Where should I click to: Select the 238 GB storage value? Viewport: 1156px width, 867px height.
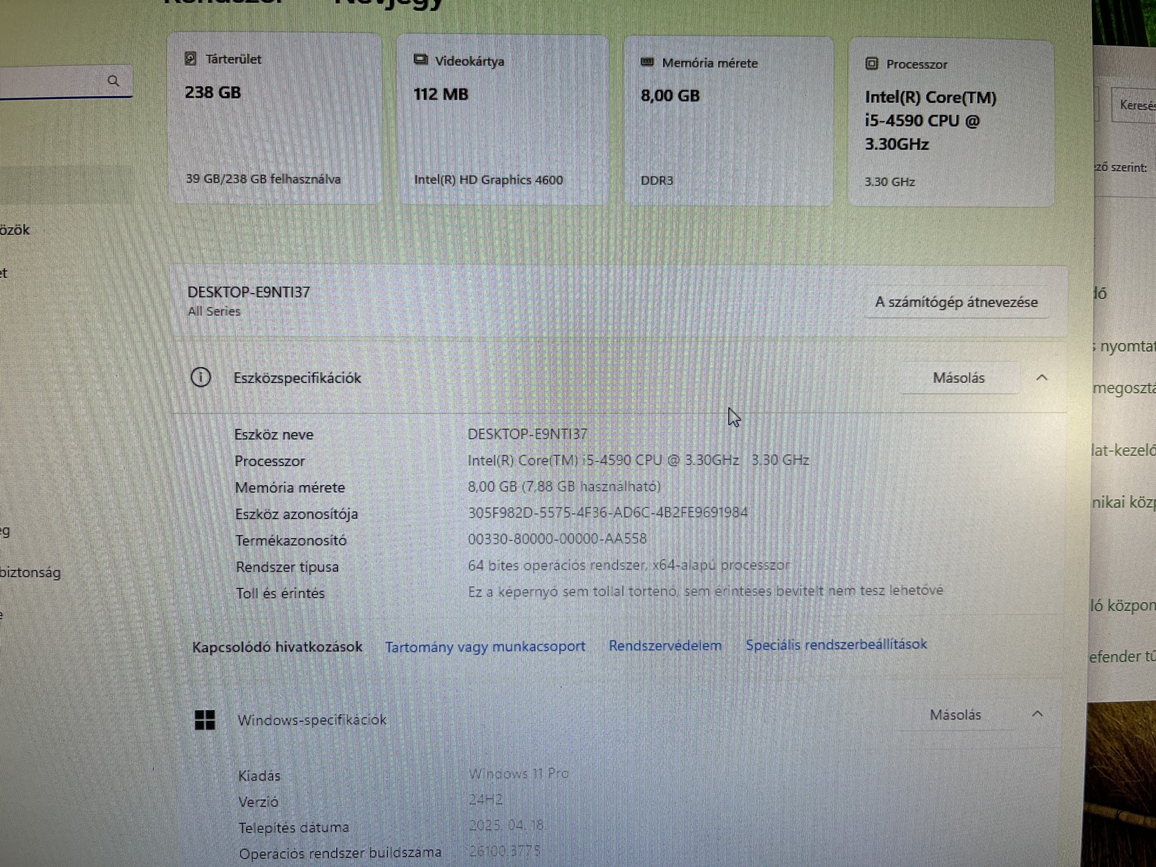pos(212,92)
